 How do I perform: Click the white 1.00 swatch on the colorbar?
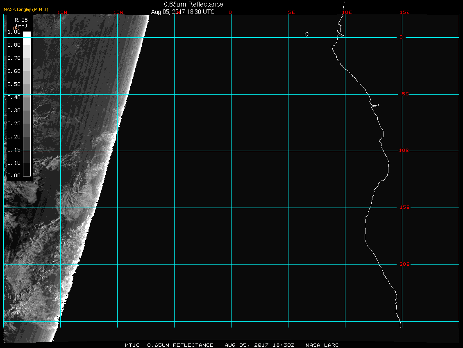click(x=27, y=35)
